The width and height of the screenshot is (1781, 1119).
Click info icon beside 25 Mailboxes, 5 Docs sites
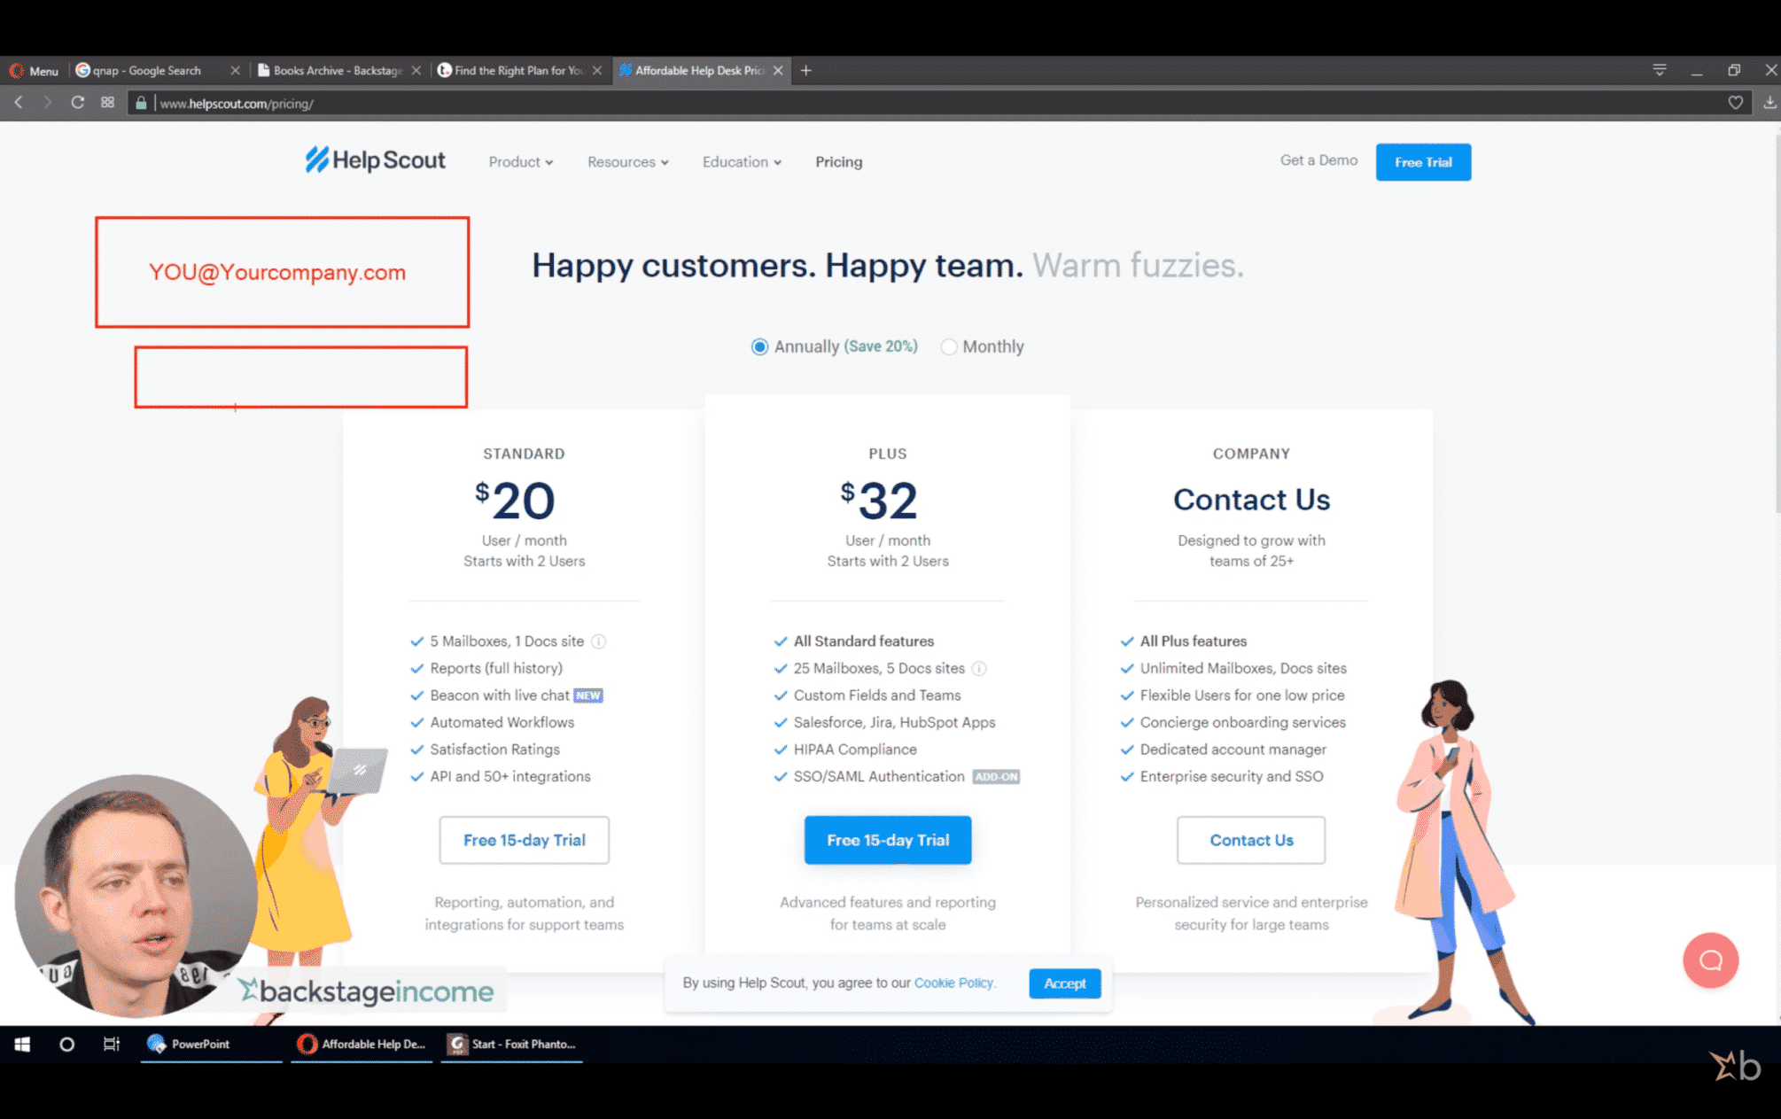click(979, 669)
